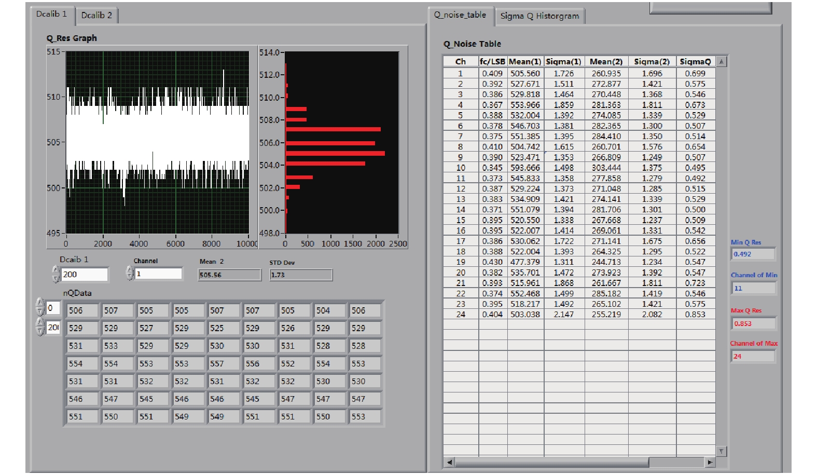Select the Q_noise_table tab

[461, 15]
